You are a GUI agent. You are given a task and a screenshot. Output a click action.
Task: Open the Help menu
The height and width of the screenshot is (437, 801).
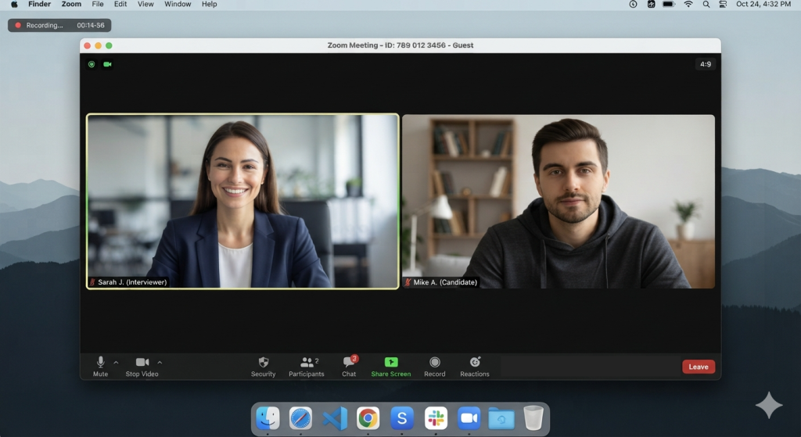tap(210, 4)
